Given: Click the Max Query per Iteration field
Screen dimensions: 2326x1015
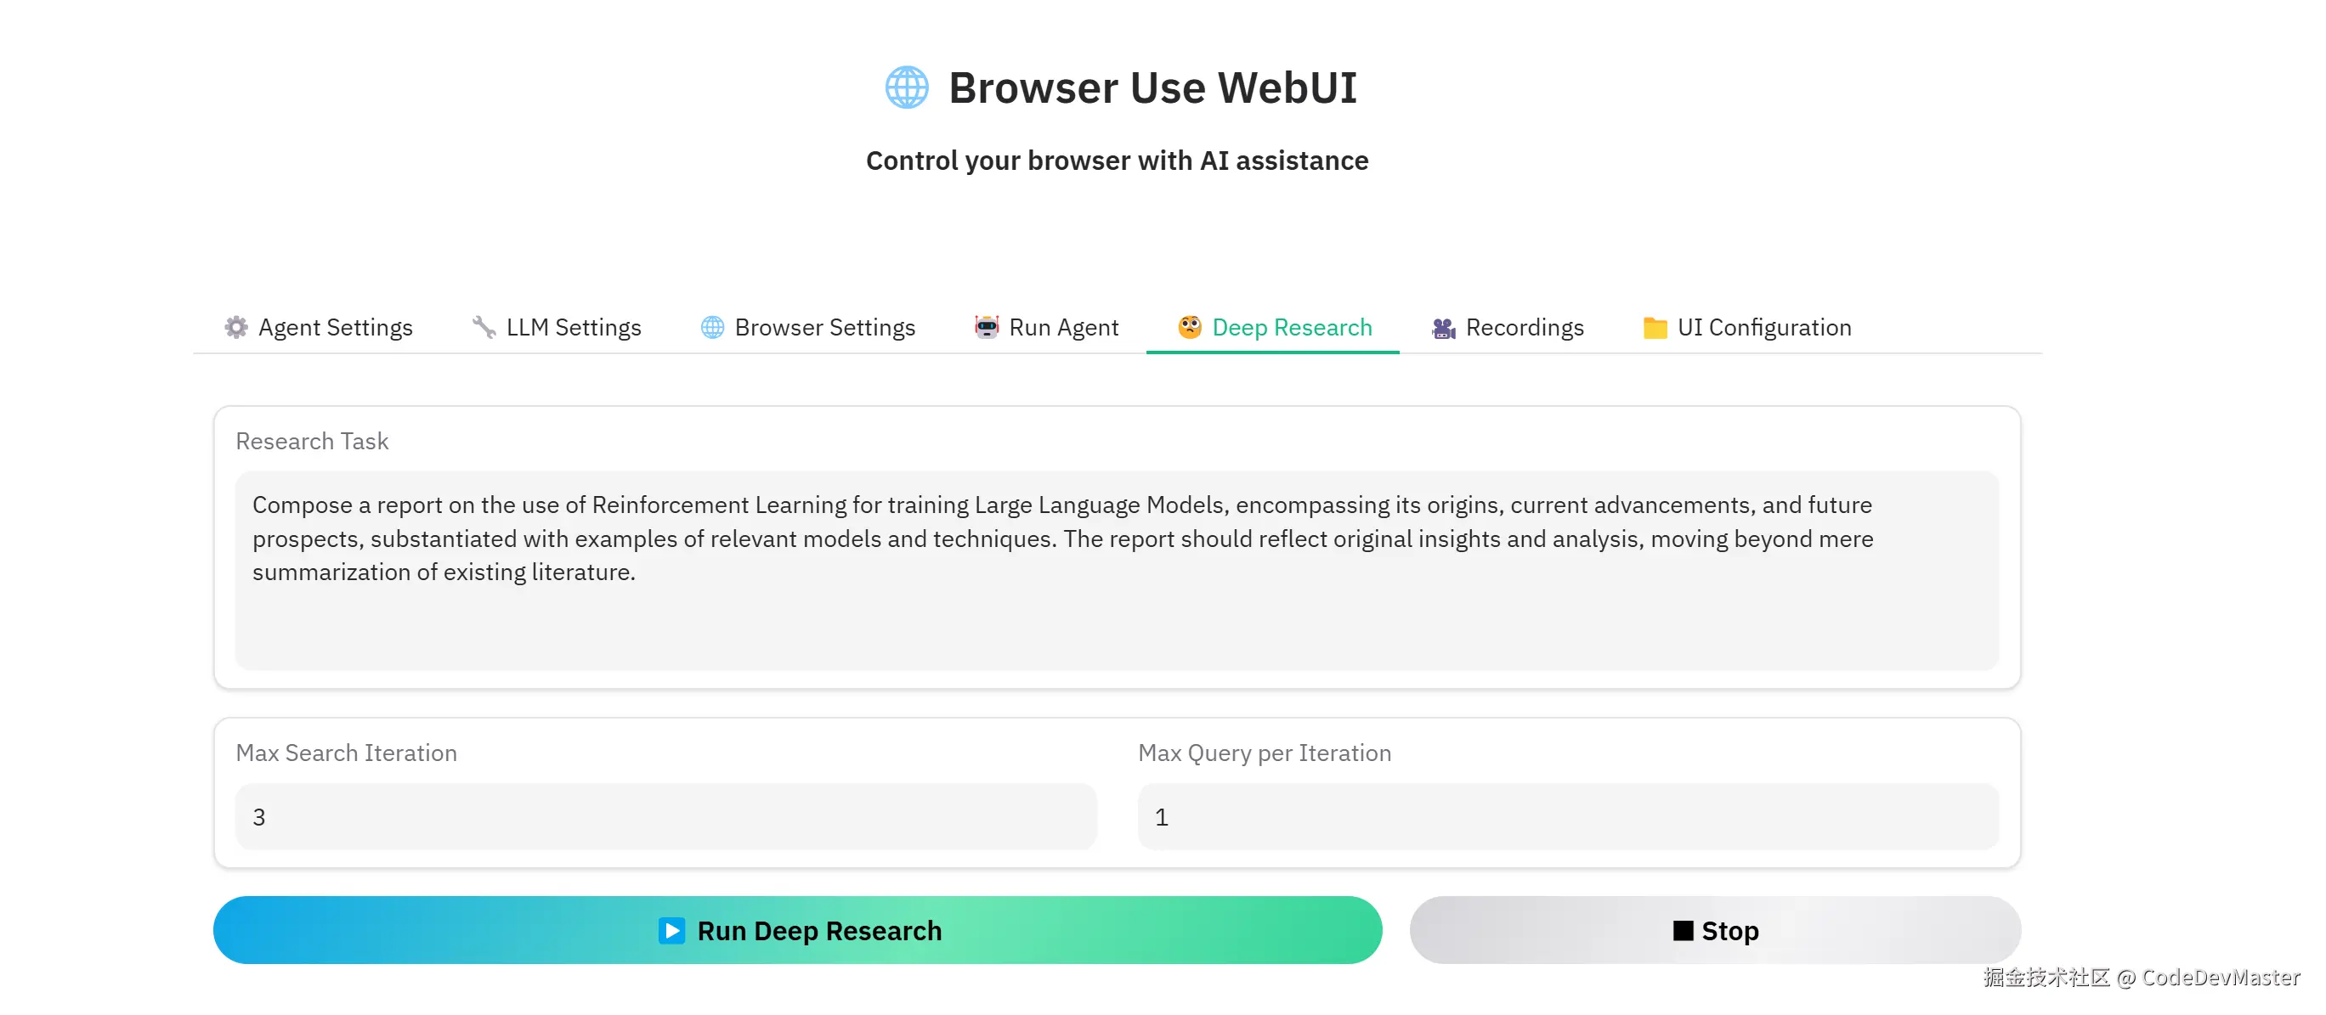Looking at the screenshot, I should point(1567,816).
